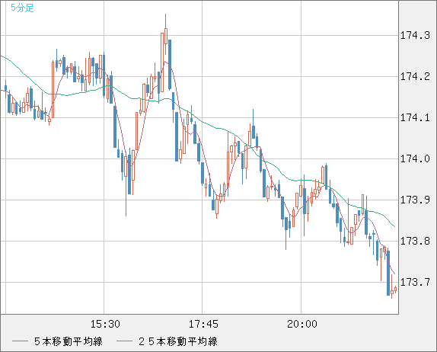The image size is (437, 352).
Task: Click the 173.9 price axis label
Action: pyautogui.click(x=415, y=200)
